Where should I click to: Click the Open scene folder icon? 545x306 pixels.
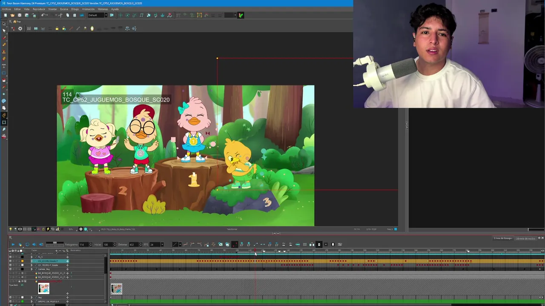click(13, 15)
